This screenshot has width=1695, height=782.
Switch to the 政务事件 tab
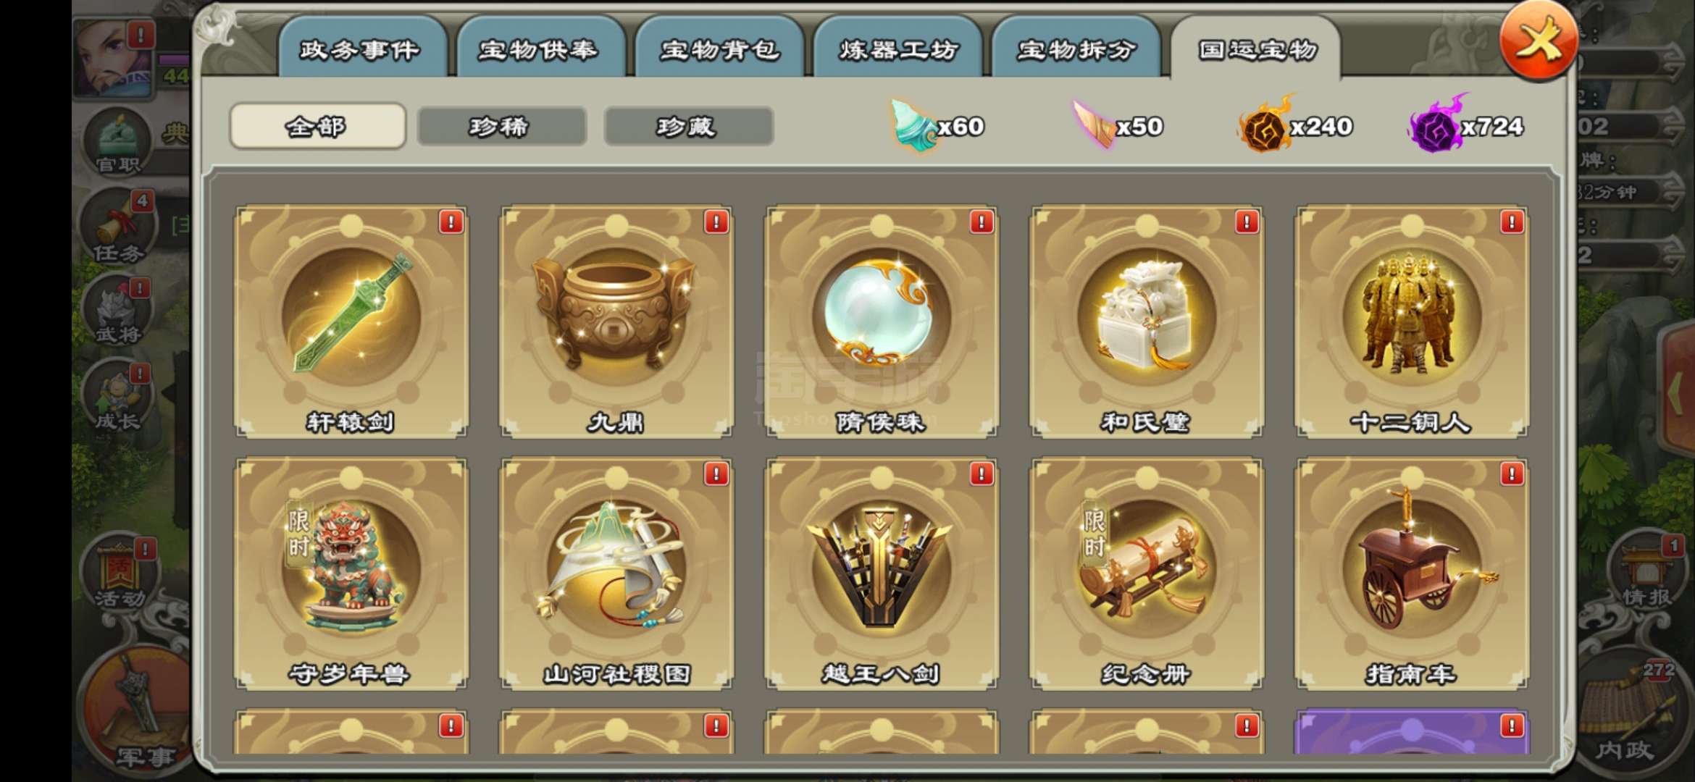tap(361, 49)
